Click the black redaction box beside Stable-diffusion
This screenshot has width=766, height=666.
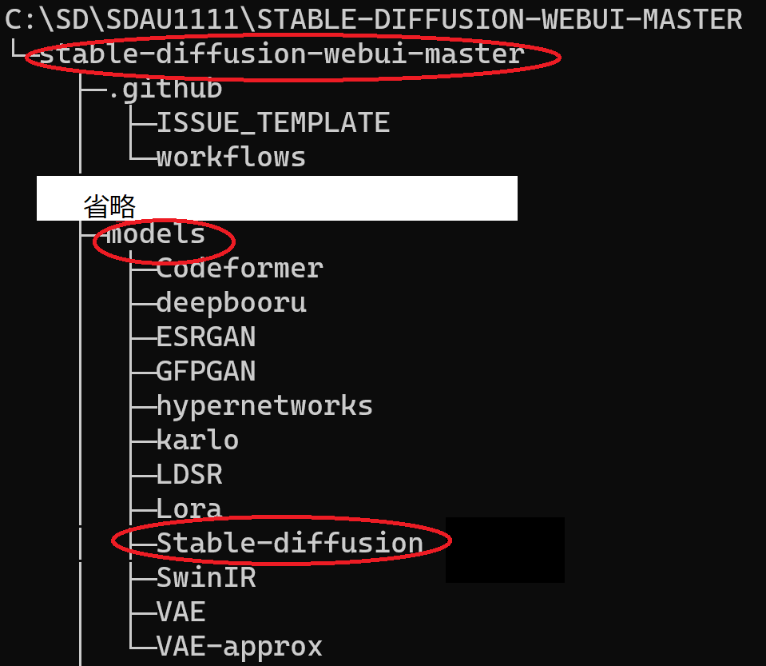pyautogui.click(x=505, y=550)
